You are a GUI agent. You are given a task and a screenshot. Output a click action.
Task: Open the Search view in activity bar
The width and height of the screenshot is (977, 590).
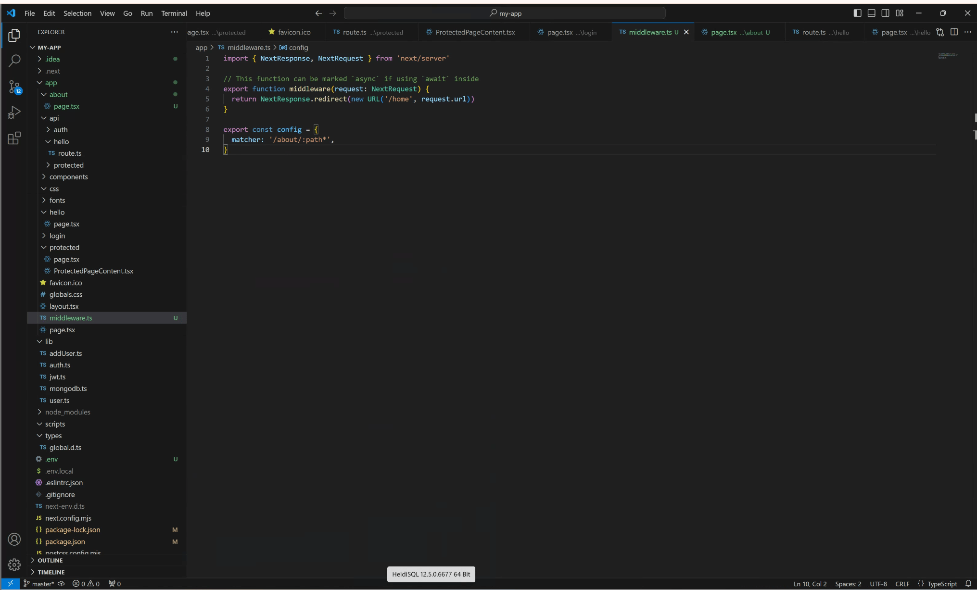[x=14, y=61]
